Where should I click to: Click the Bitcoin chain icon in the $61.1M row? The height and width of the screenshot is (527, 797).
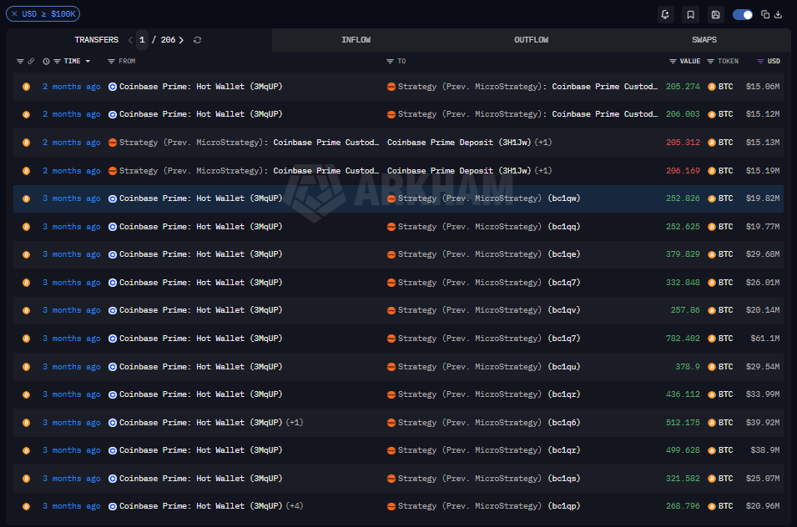tap(26, 339)
